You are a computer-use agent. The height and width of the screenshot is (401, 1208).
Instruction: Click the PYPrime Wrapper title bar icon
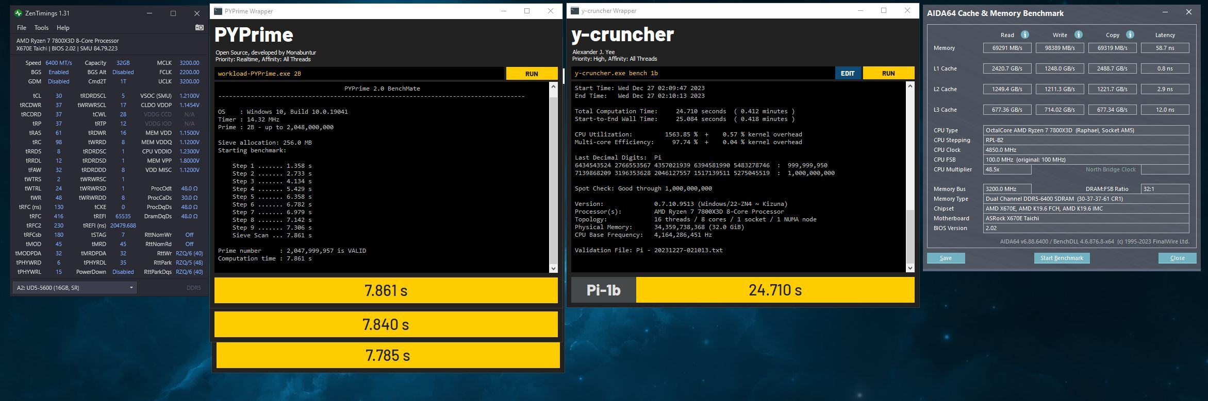(x=218, y=11)
